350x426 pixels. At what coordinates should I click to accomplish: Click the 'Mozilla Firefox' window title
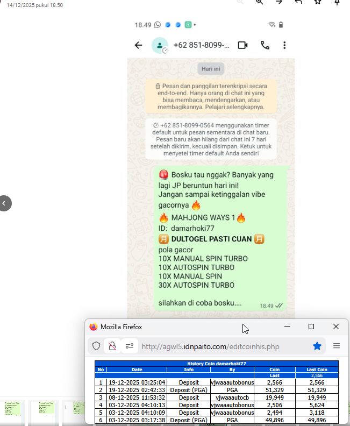click(121, 327)
